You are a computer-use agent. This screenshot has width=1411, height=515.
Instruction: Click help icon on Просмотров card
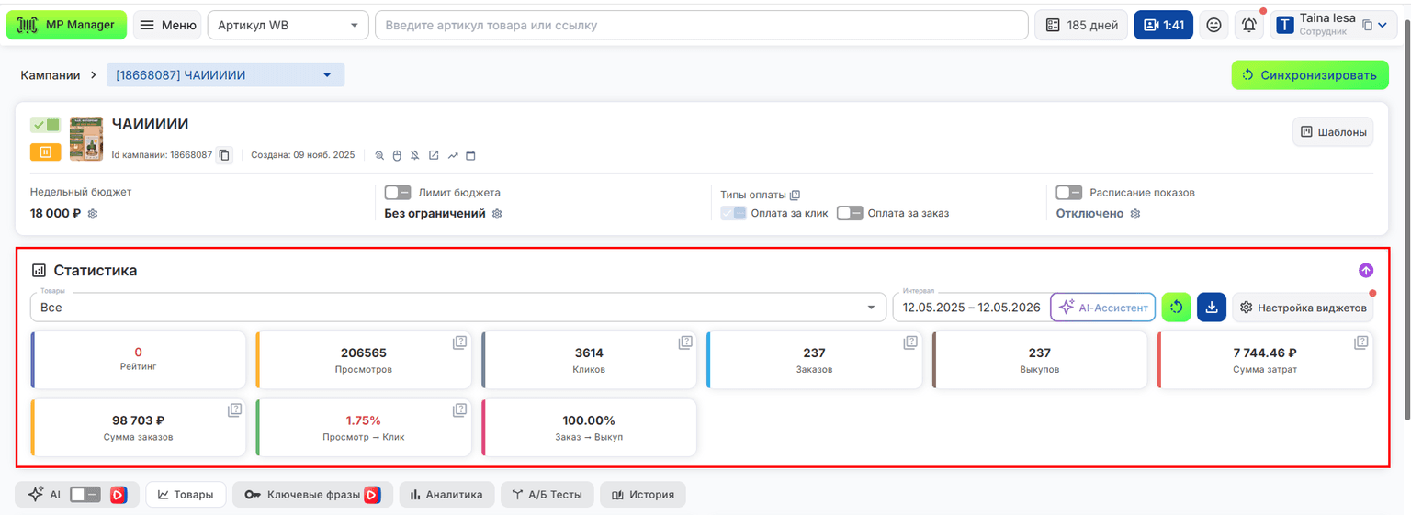(x=460, y=342)
